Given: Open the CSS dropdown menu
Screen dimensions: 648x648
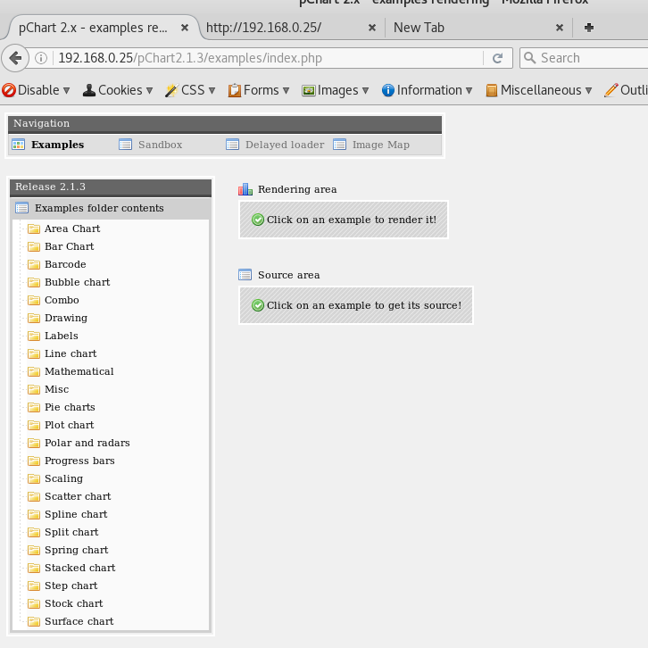Looking at the screenshot, I should 190,90.
